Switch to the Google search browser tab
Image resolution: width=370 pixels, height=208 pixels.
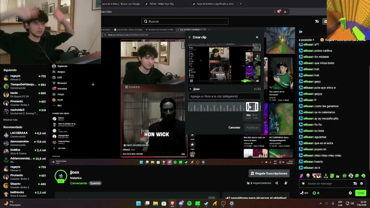coord(121,4)
